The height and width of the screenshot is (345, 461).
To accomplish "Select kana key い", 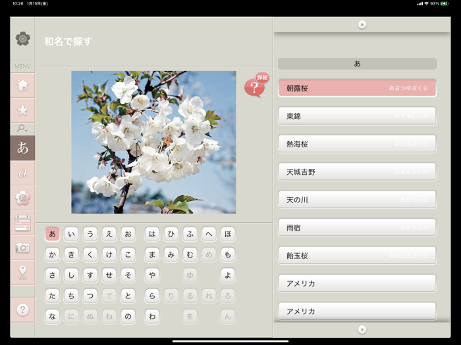I will coord(71,234).
